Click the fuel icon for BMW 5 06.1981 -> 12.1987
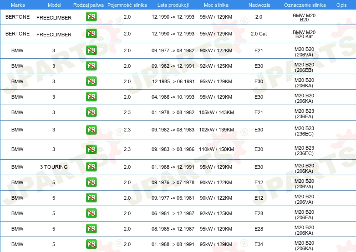356x252 pixels. click(91, 213)
